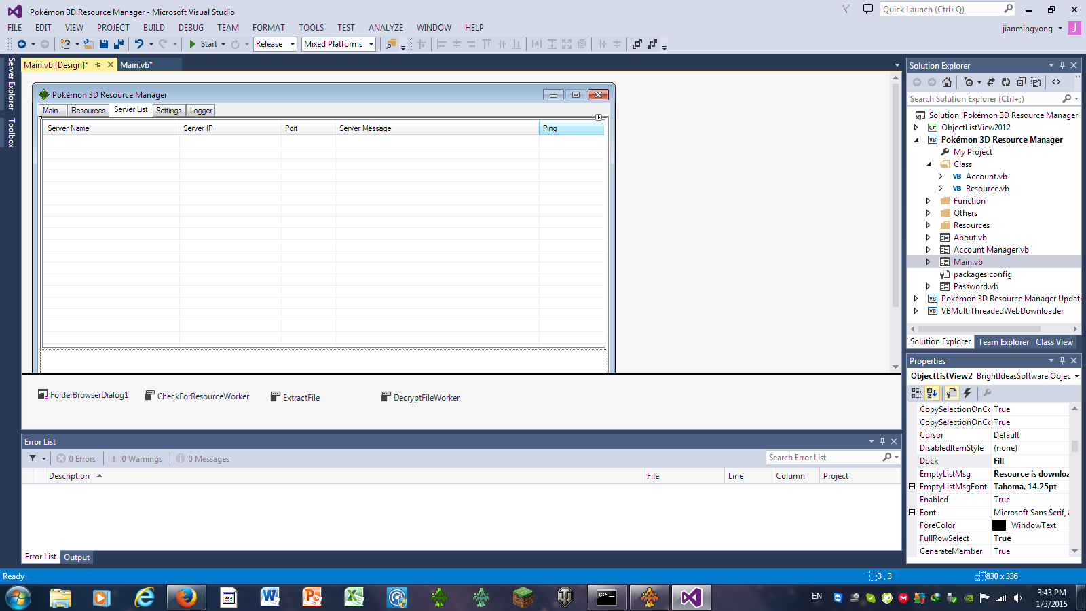1086x611 pixels.
Task: Expand the Function folder in tree
Action: coord(929,201)
